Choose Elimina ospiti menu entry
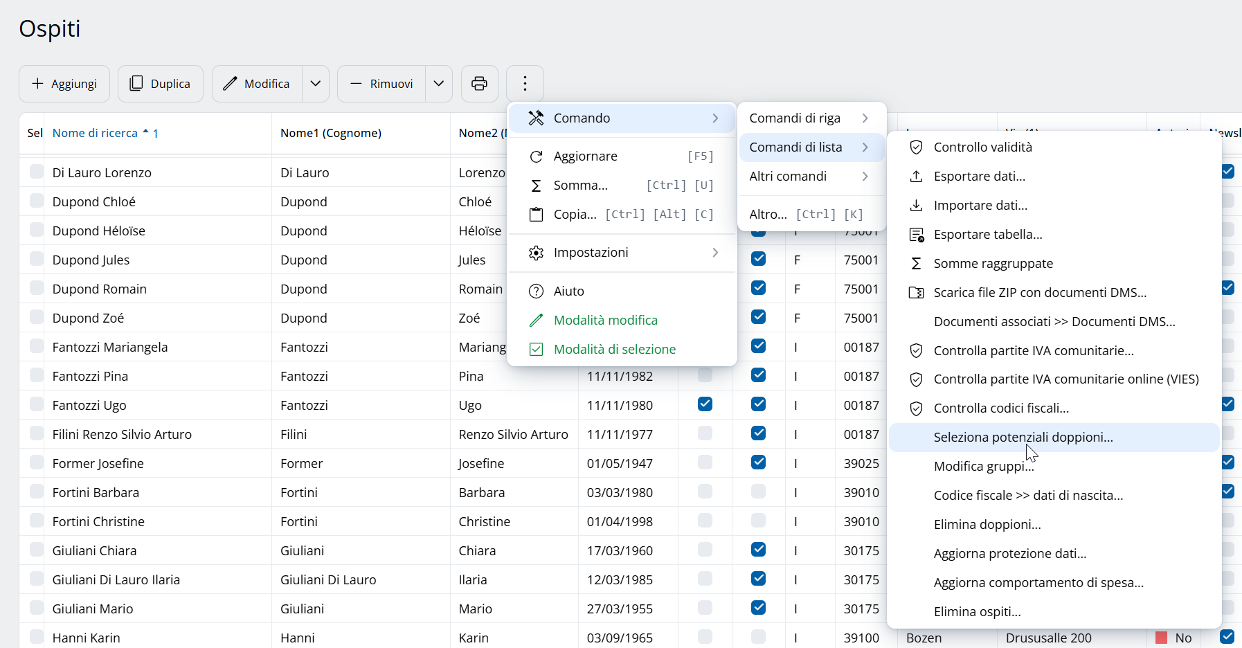 coord(1054,612)
